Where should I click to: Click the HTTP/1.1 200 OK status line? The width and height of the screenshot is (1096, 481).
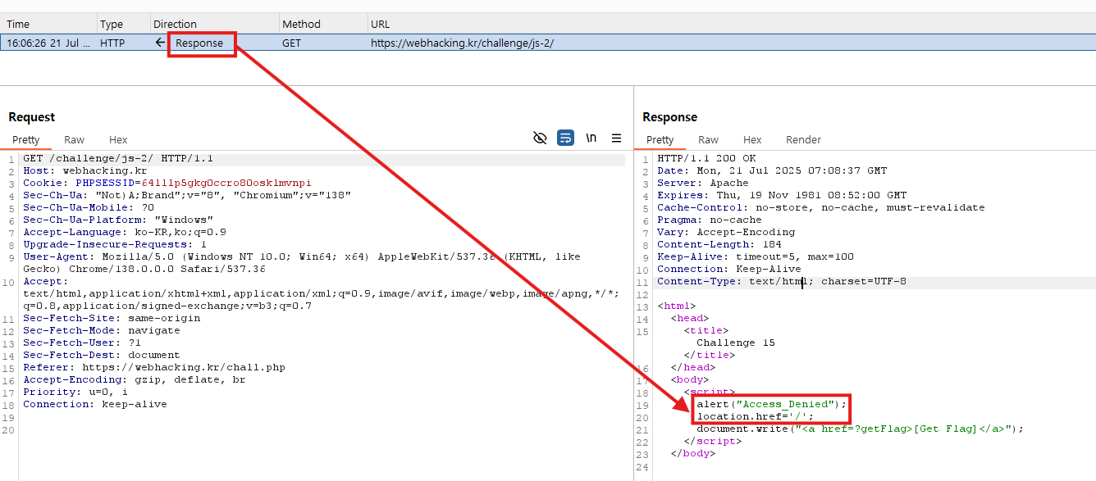click(706, 159)
